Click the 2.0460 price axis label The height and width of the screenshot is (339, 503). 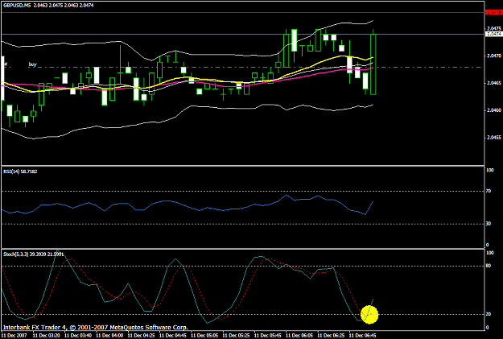(x=494, y=110)
